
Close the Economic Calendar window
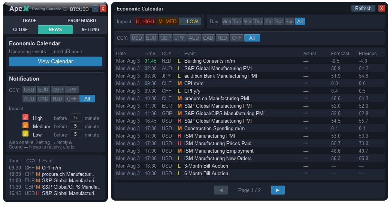pos(381,9)
